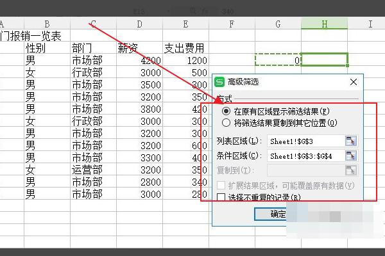This screenshot has width=385, height=256.
Task: Click the 性别 header cell
Action: click(x=47, y=48)
